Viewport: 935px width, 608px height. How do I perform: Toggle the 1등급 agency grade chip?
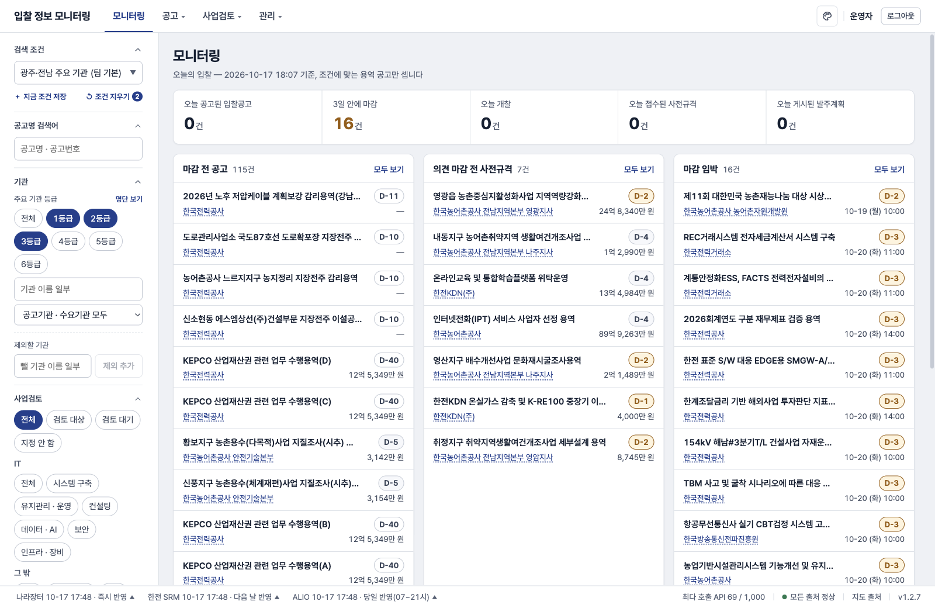click(63, 219)
